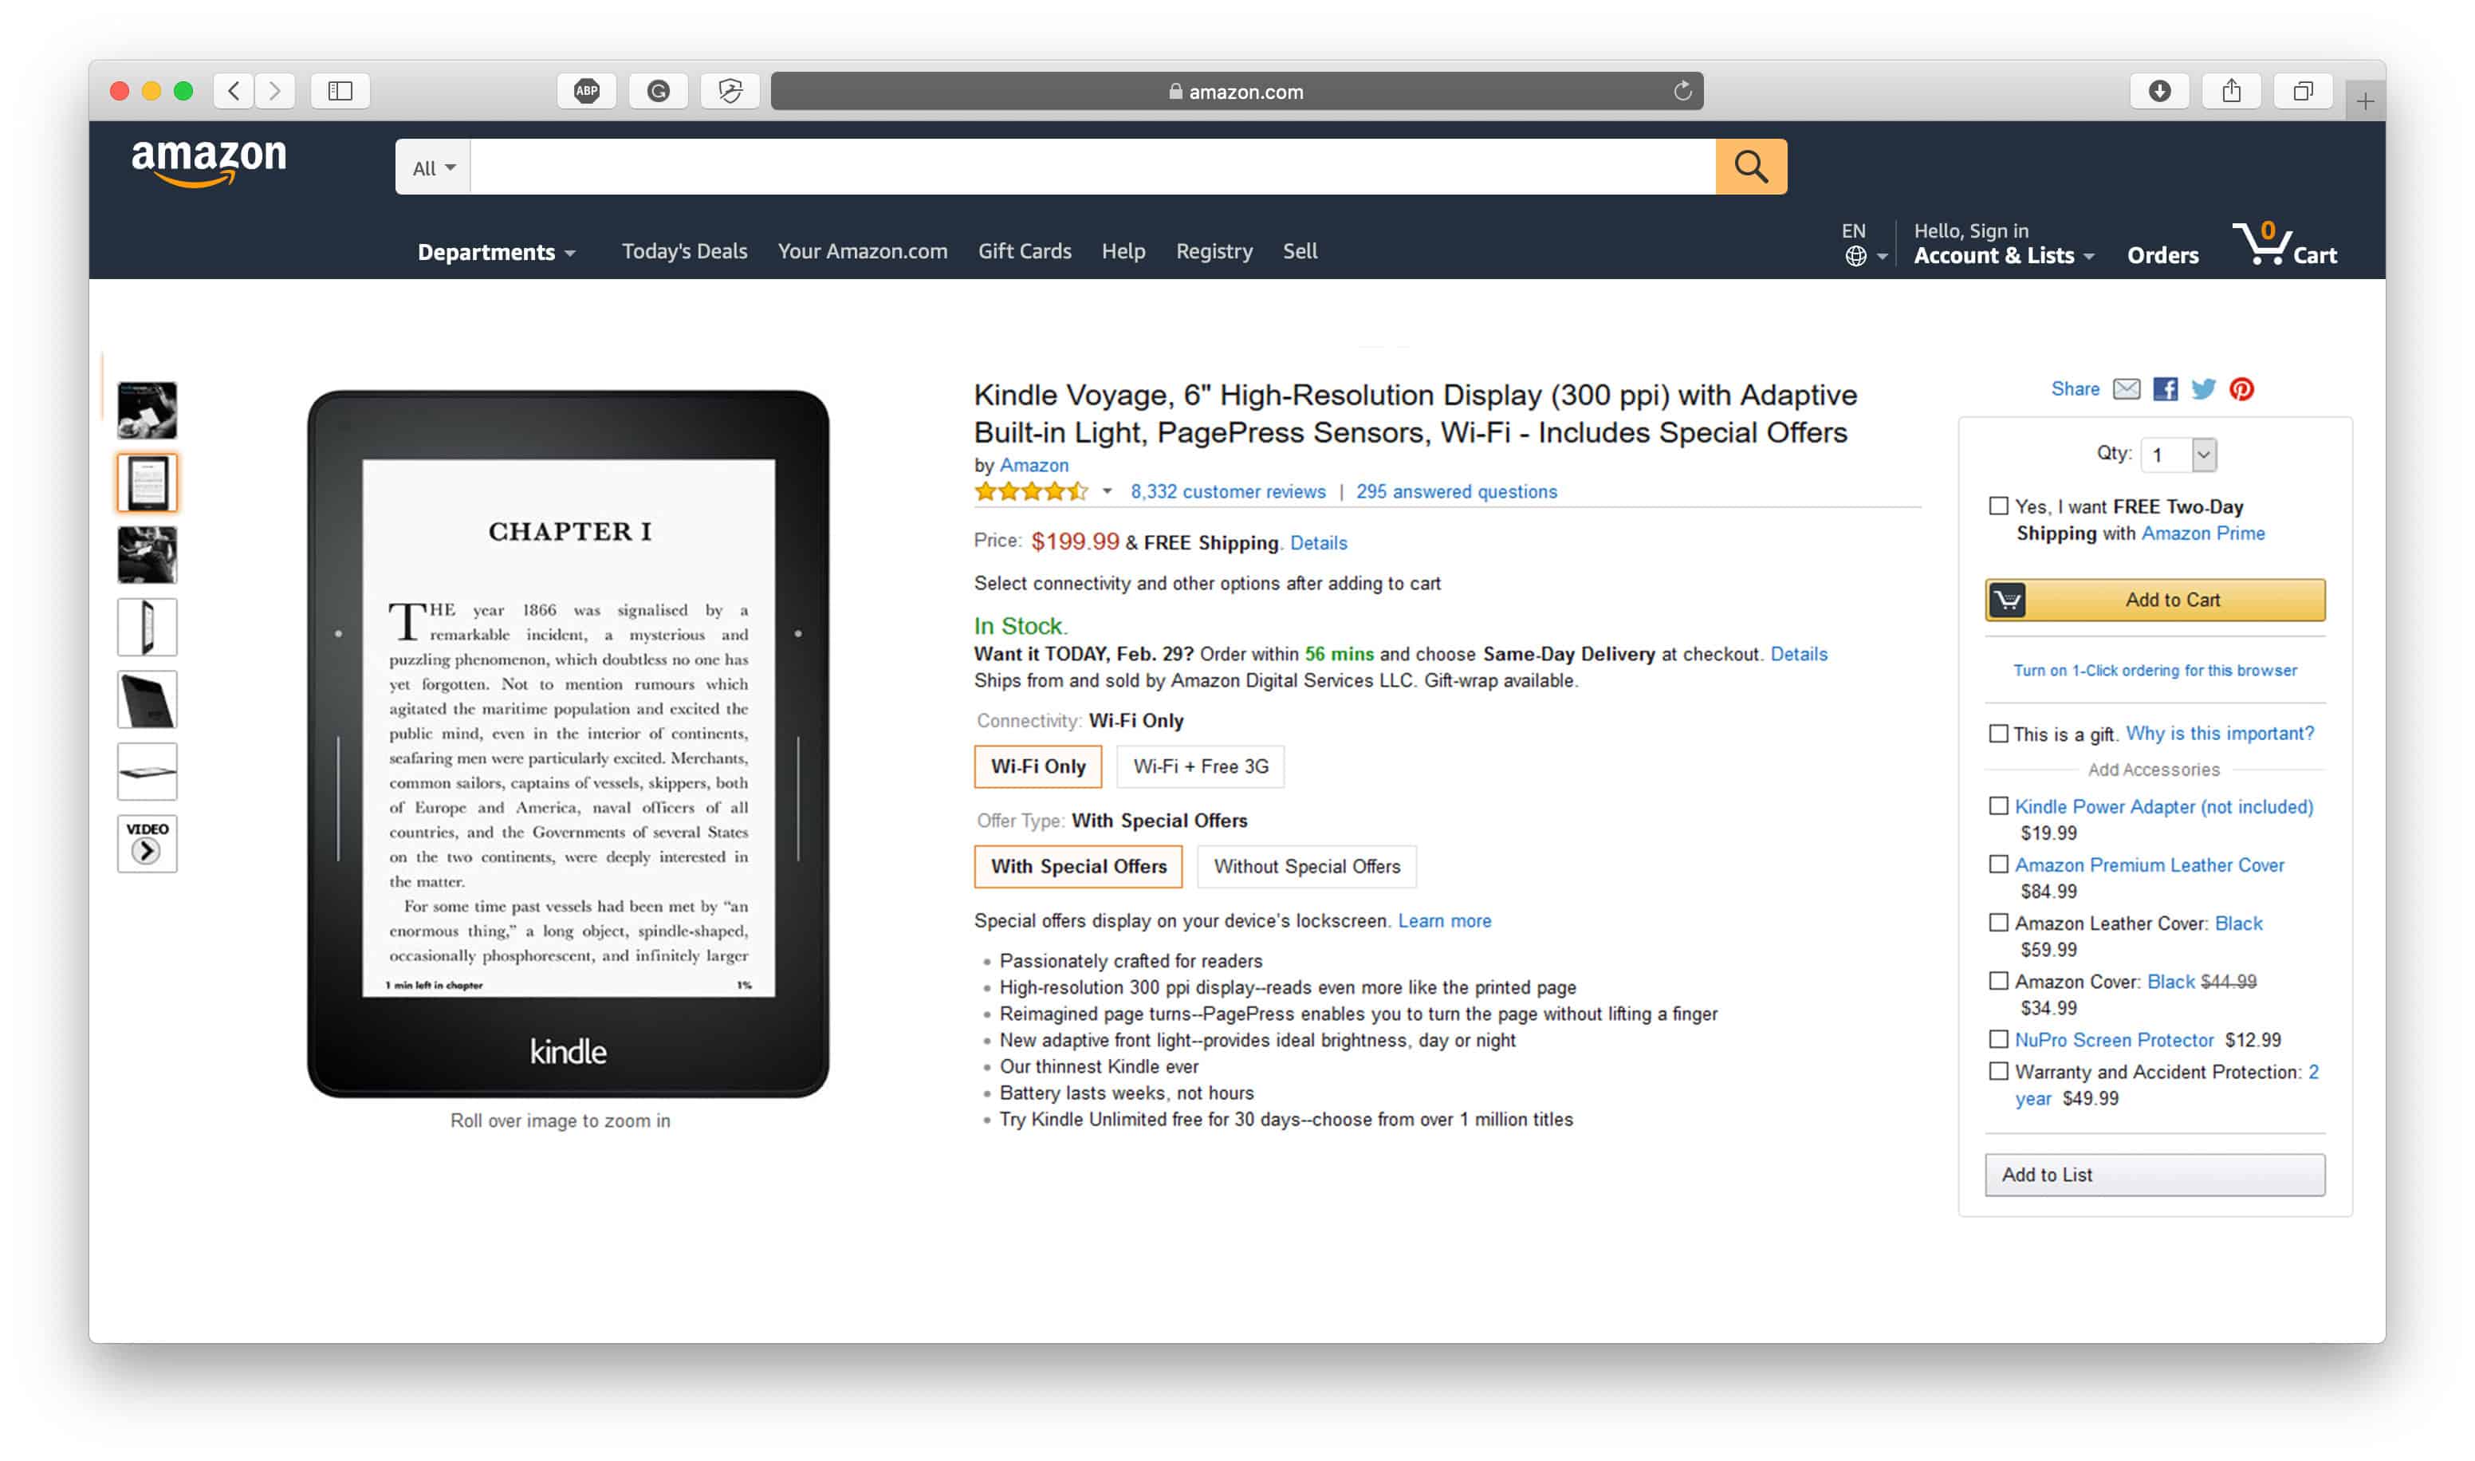Go to Gift Cards in the navigation bar
Screen dimensions: 2475x1461
(x=1025, y=251)
